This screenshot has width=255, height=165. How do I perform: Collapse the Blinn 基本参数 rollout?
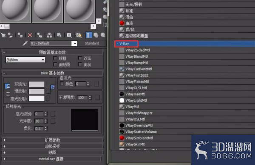4,73
